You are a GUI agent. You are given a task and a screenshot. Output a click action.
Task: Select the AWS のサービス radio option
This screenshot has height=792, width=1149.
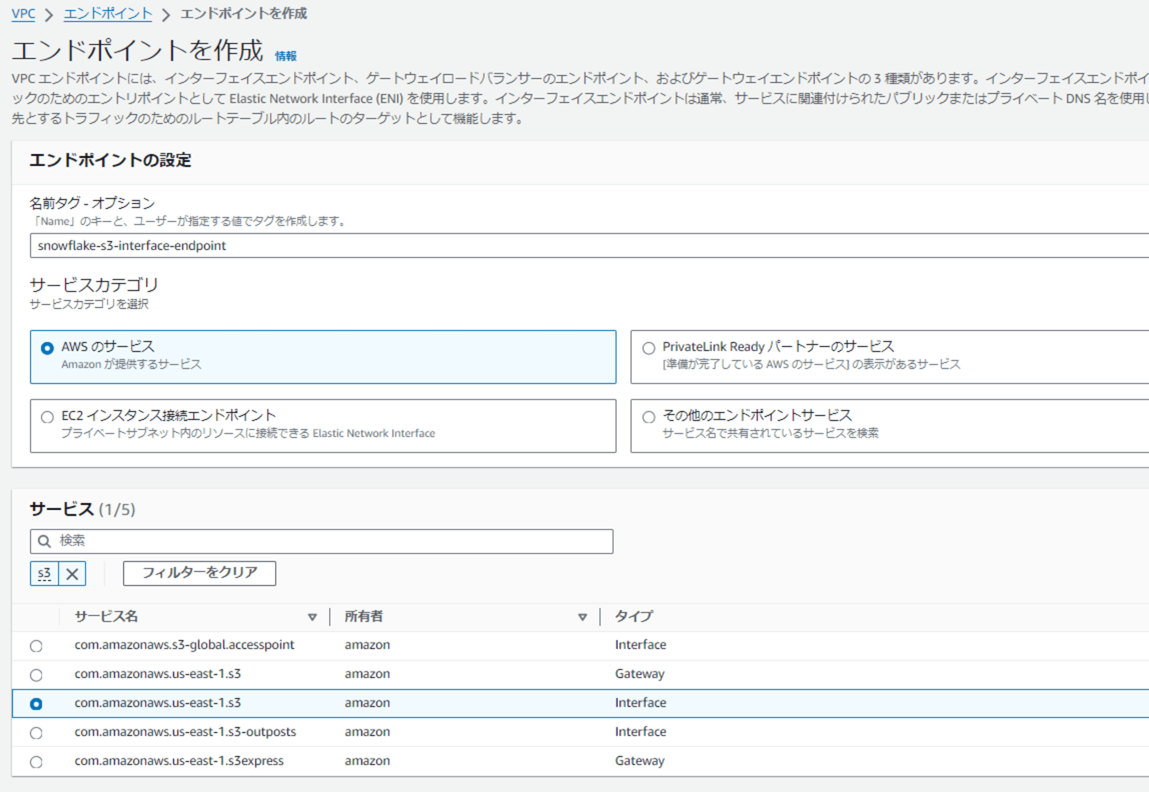click(x=47, y=348)
